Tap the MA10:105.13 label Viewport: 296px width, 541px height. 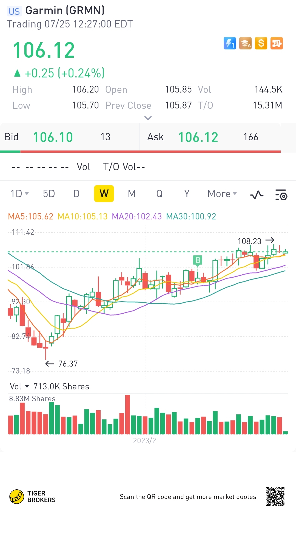82,216
